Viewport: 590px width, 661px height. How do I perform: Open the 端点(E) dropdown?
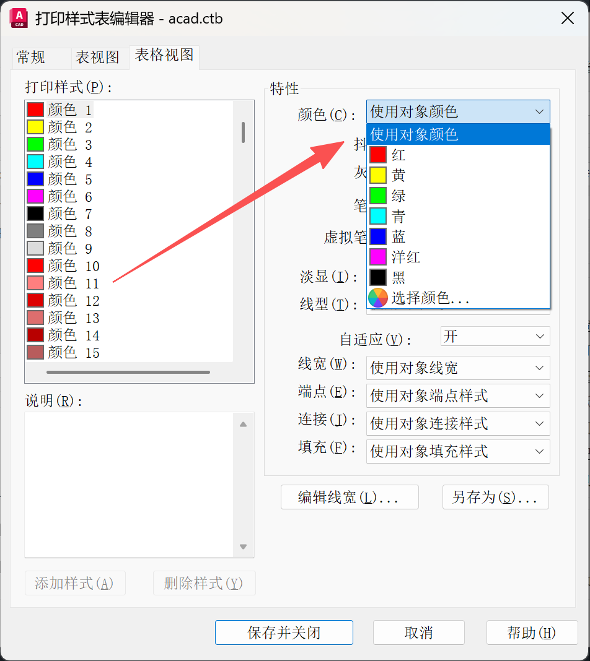[x=458, y=395]
